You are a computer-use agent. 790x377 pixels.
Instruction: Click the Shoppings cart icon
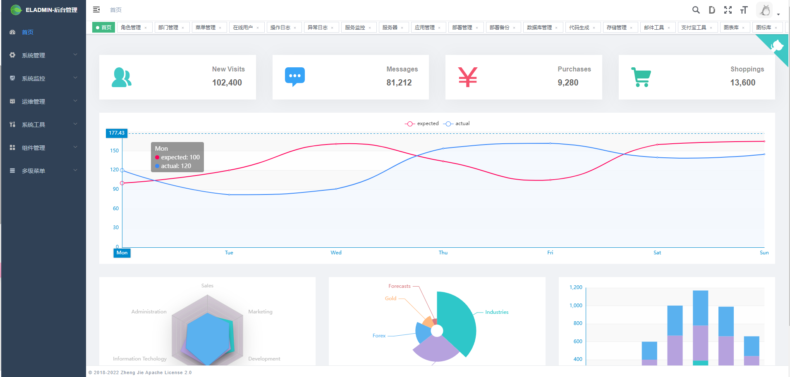(x=641, y=77)
